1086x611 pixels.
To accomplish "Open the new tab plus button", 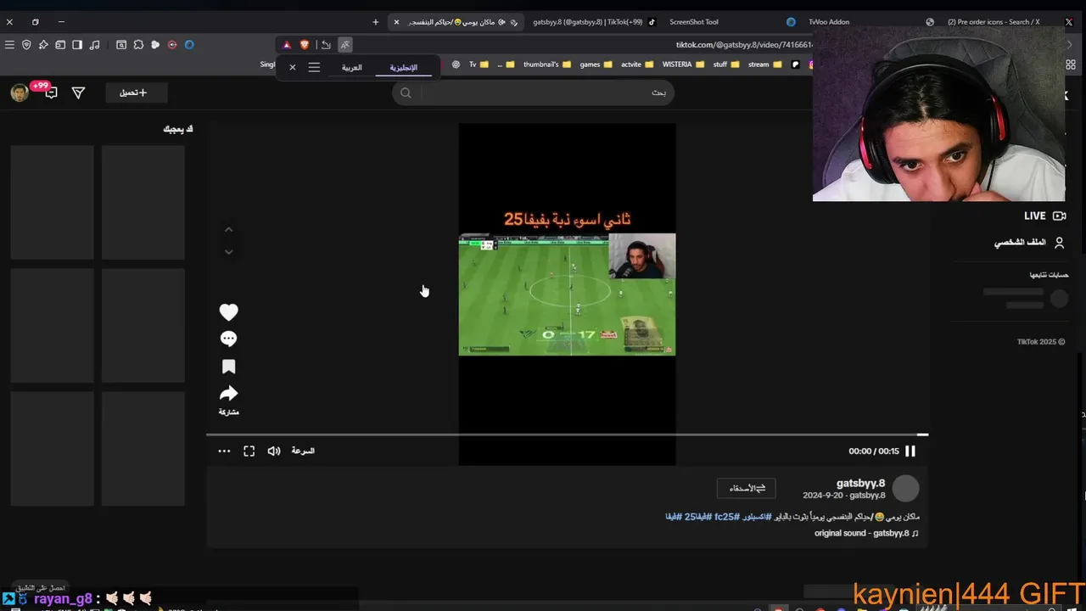I will click(x=376, y=22).
